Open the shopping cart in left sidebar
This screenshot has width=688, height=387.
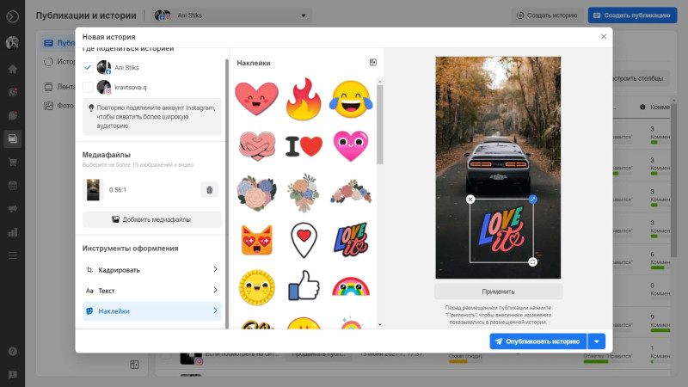[x=13, y=162]
